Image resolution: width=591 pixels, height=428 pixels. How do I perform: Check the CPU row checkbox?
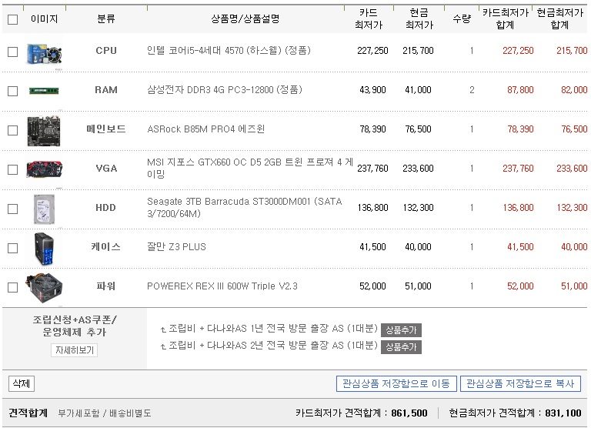pos(13,52)
